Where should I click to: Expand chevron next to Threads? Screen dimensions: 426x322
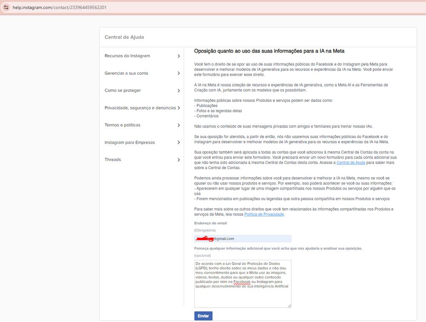click(x=178, y=160)
